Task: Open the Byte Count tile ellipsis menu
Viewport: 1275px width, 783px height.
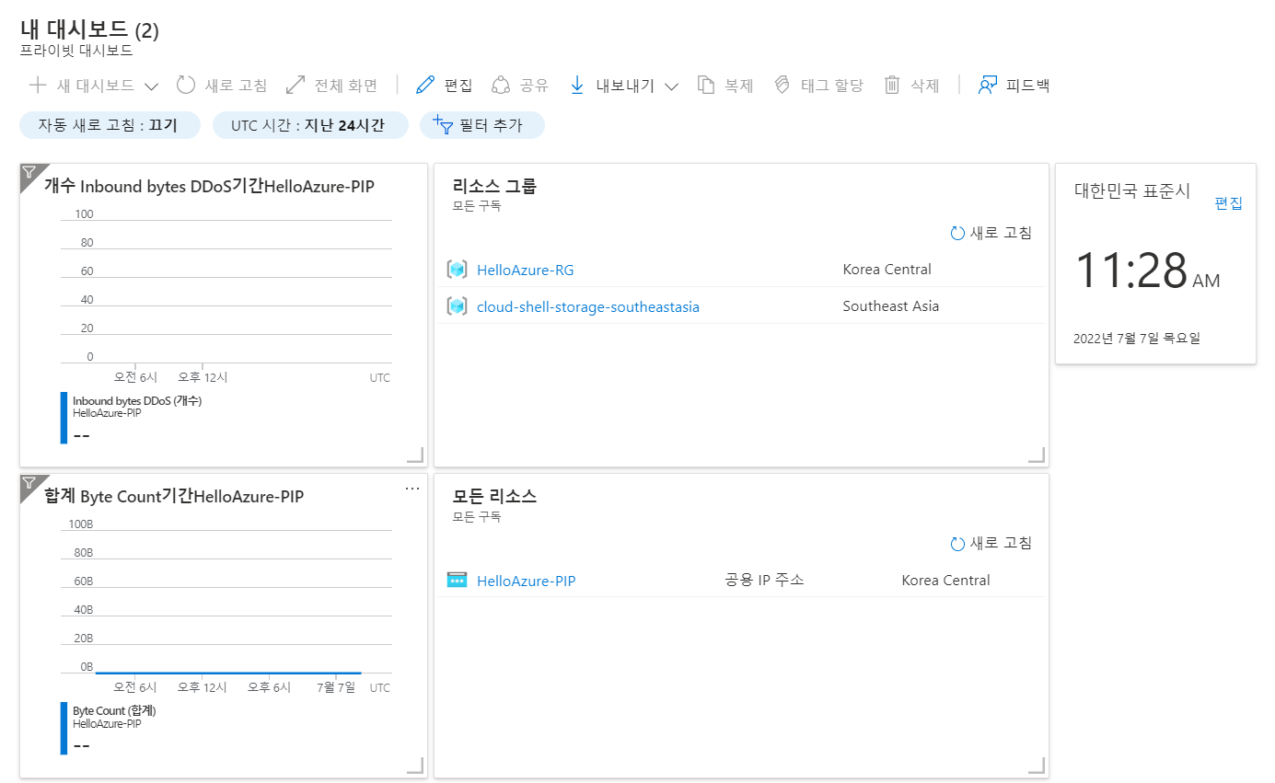Action: pos(412,489)
